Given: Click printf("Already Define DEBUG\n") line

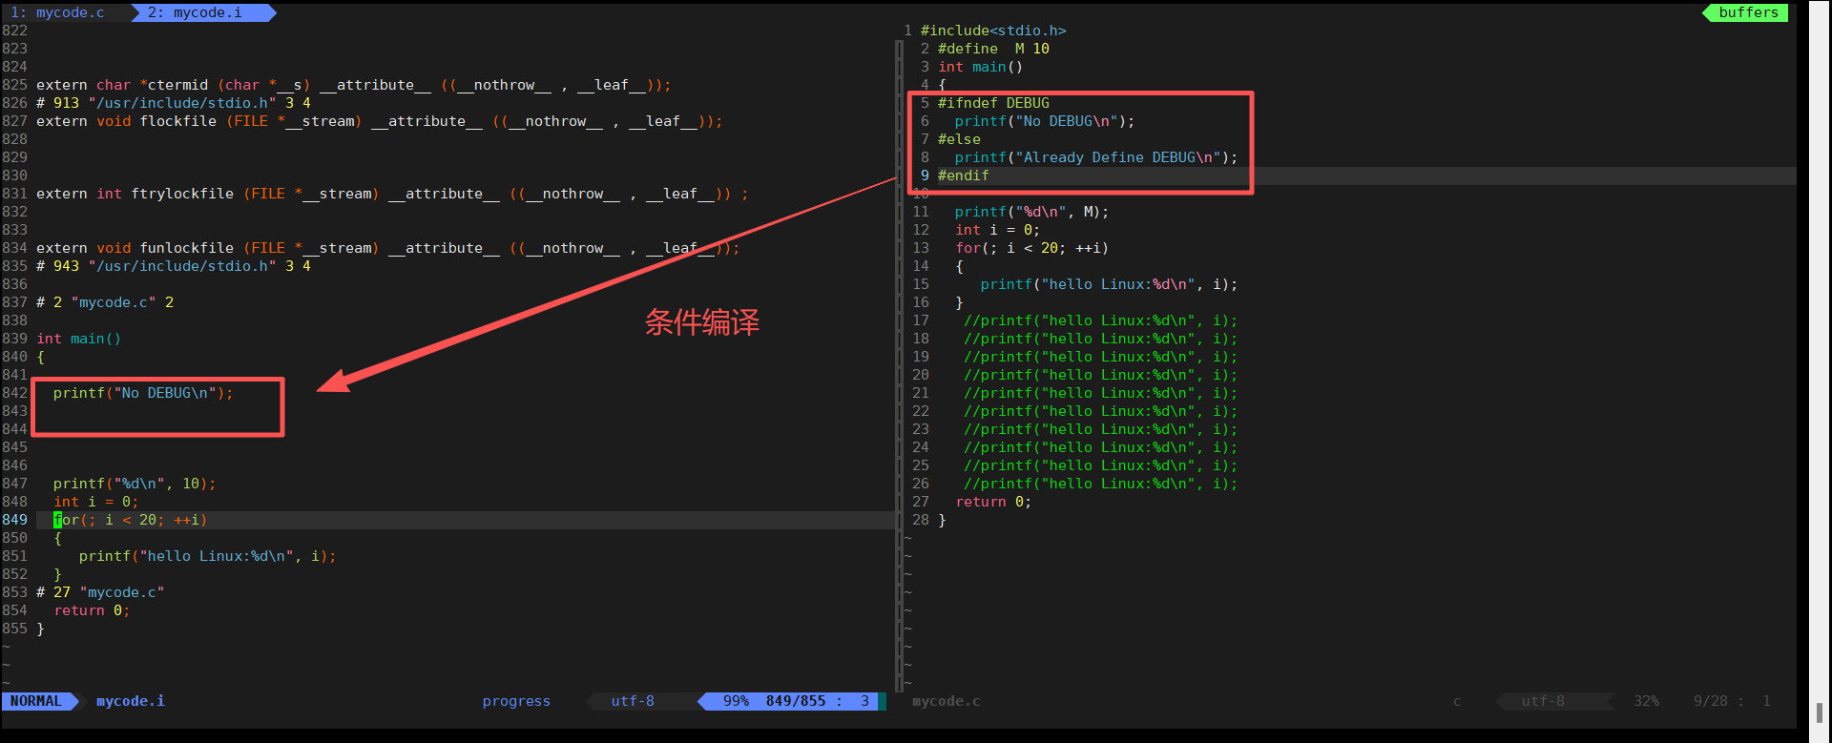Looking at the screenshot, I should tap(1095, 157).
